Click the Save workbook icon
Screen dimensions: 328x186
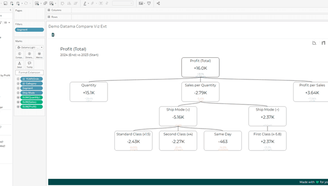point(6,4)
